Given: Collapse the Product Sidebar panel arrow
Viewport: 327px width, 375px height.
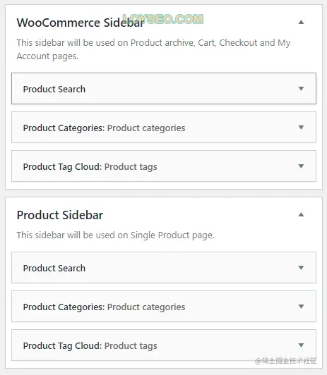Looking at the screenshot, I should 301,214.
